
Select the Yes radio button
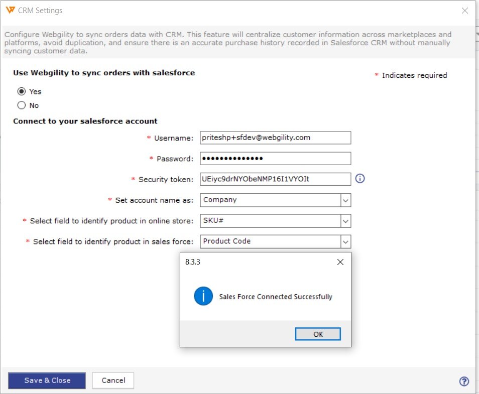(22, 91)
